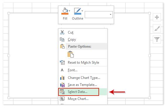The height and width of the screenshot is (109, 168).
Task: Click the Move Chart icon
Action: (62, 99)
